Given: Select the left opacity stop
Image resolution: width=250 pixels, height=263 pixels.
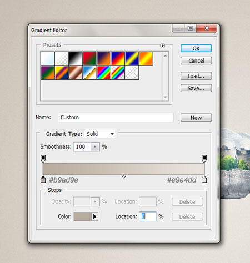Looking at the screenshot, I should [43, 159].
